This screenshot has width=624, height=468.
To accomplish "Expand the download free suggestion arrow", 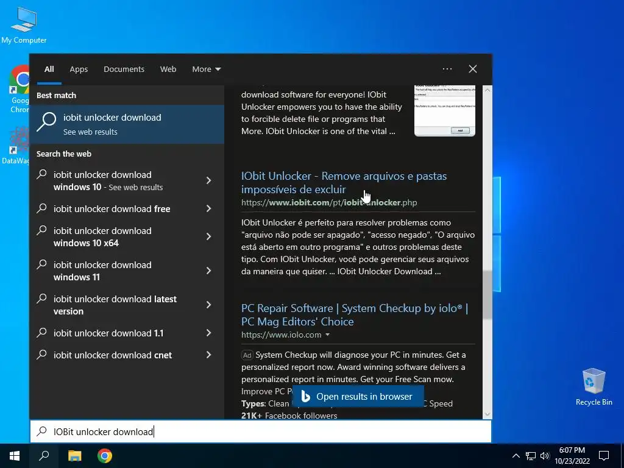I will point(209,208).
